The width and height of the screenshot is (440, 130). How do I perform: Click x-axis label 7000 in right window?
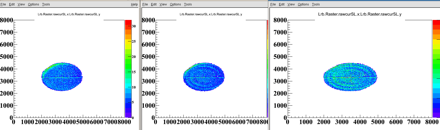coord(414,122)
